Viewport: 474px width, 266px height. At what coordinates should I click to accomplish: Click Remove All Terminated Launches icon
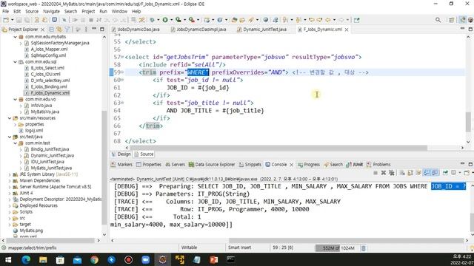[x=392, y=172]
